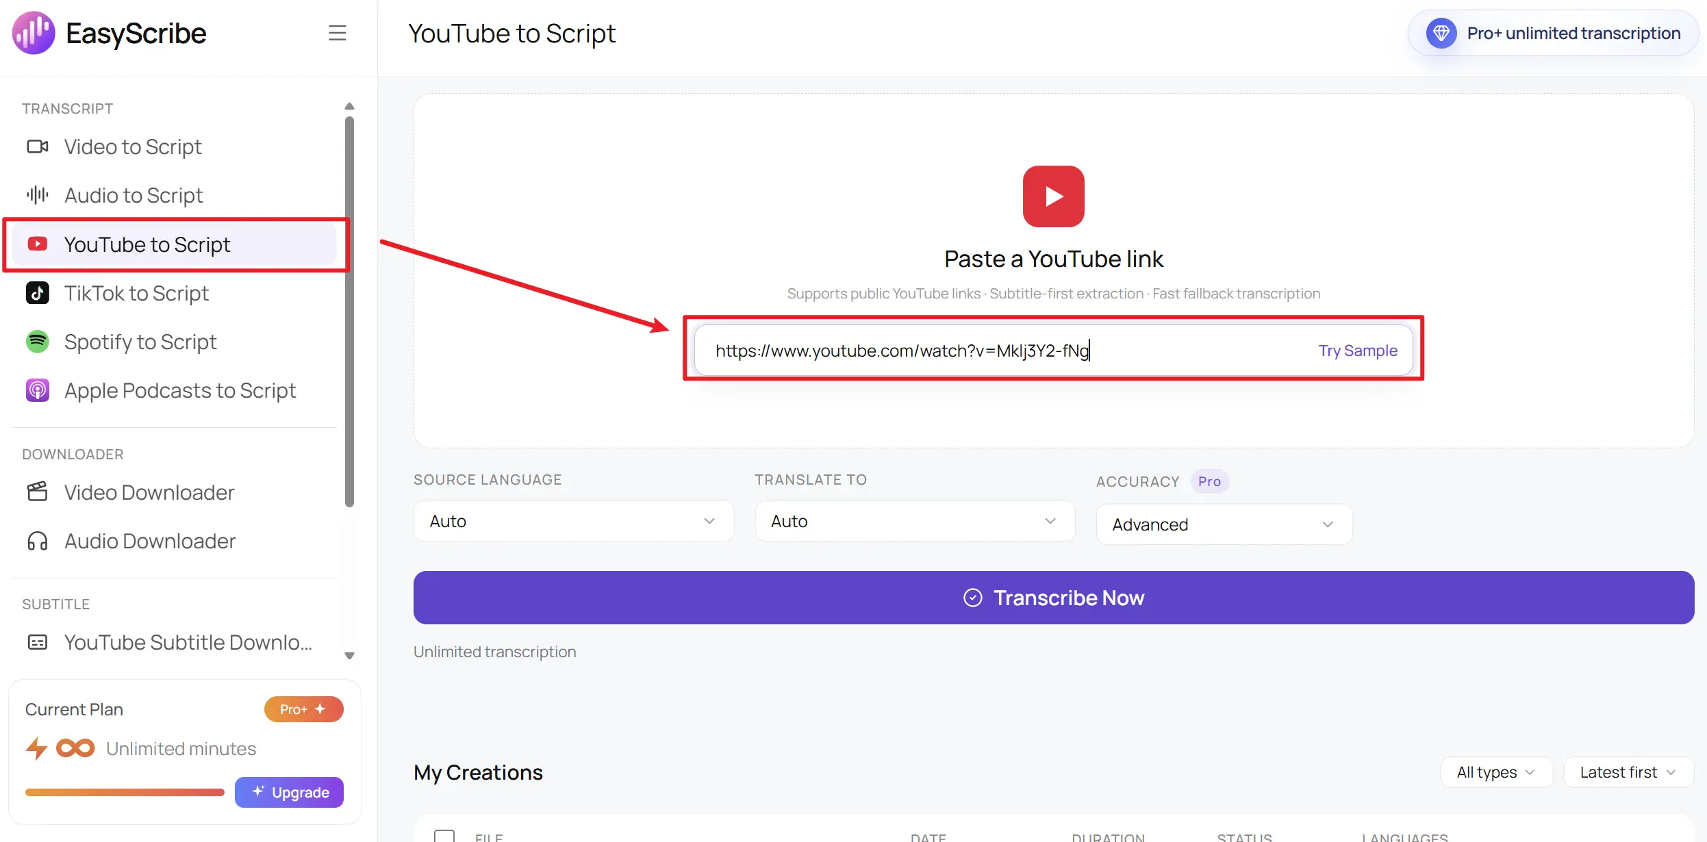
Task: Click the large red YouTube play icon
Action: click(1053, 196)
